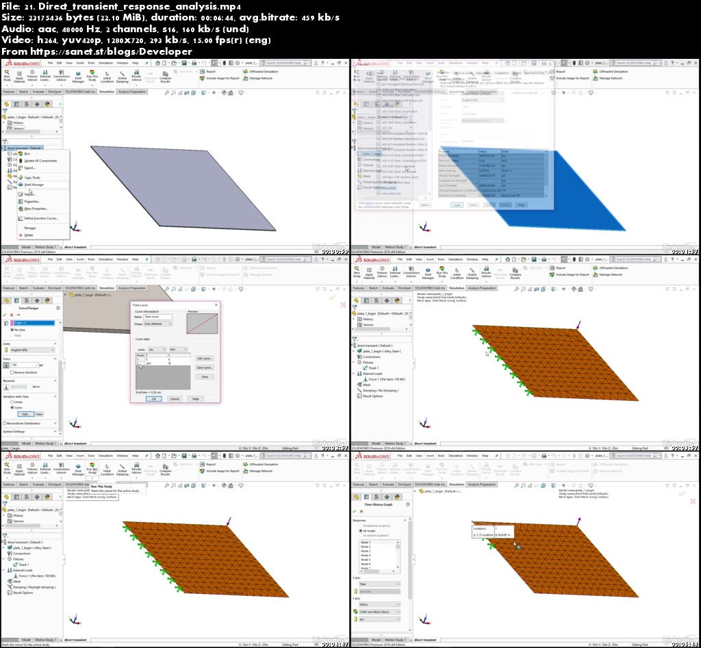
Task: Click Edit button under Variation with Time
Action: click(x=25, y=414)
